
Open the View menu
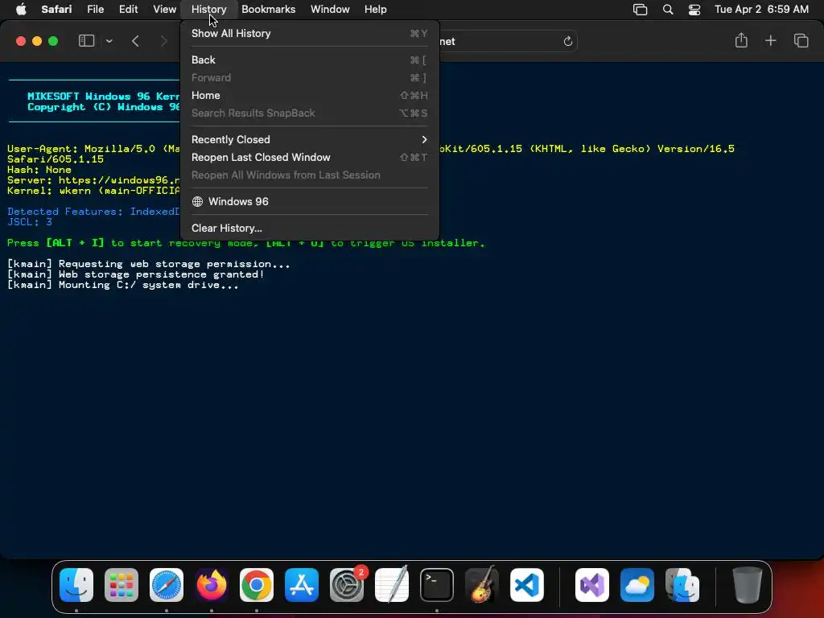point(164,10)
